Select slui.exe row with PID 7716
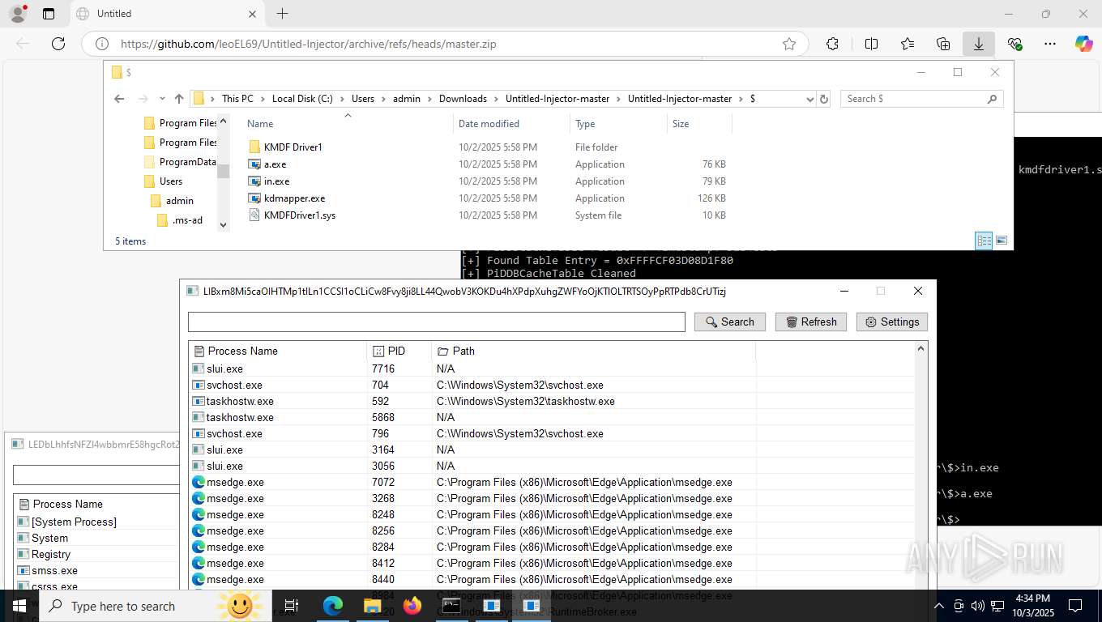This screenshot has width=1102, height=622. point(552,369)
